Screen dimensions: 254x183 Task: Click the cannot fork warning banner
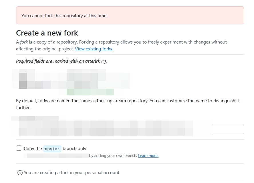click(129, 15)
